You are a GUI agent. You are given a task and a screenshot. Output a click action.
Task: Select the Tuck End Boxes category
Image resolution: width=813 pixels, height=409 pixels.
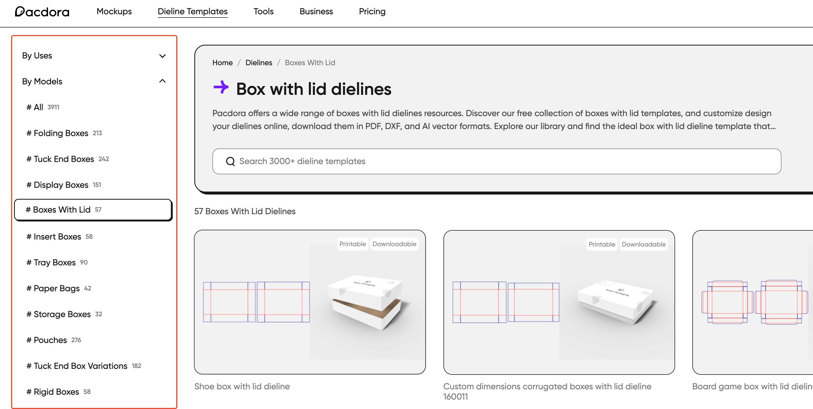(x=68, y=159)
